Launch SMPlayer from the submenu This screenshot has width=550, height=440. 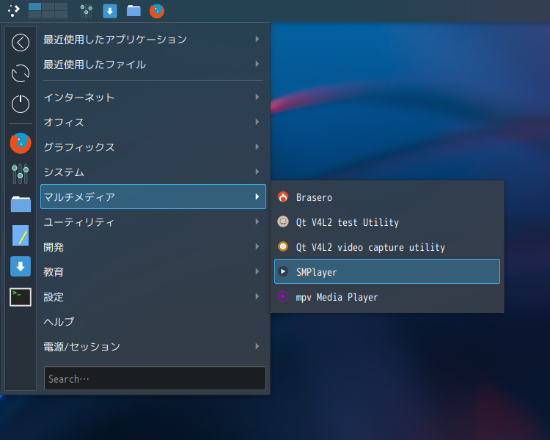click(387, 271)
